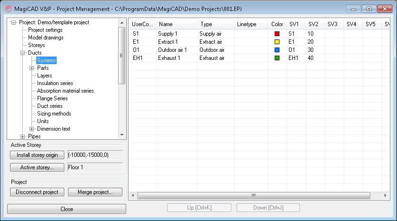397x221 pixels.
Task: Click the green color swatch of Exhaust 1
Action: tap(277, 58)
